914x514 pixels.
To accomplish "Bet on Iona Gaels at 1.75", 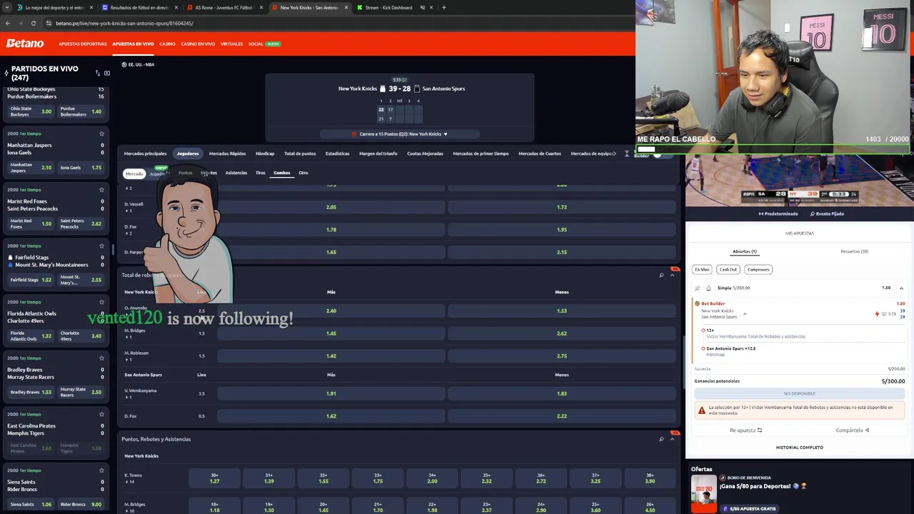I will pos(81,168).
